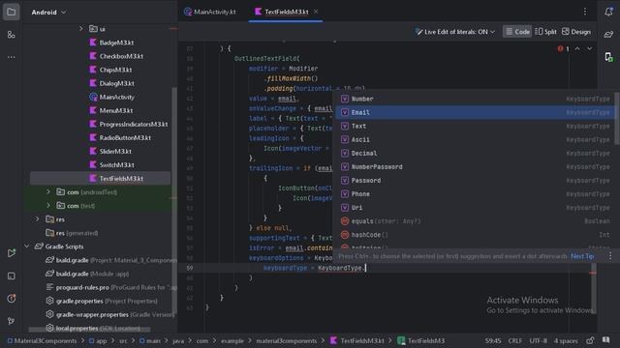The image size is (620, 348).
Task: Choose Decimal KeyboardType suggestion
Action: pyautogui.click(x=475, y=153)
